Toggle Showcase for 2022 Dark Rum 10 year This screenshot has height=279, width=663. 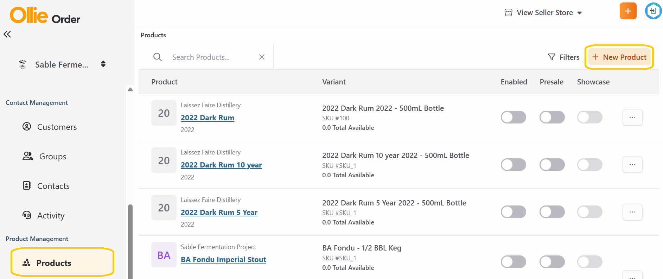pos(590,165)
